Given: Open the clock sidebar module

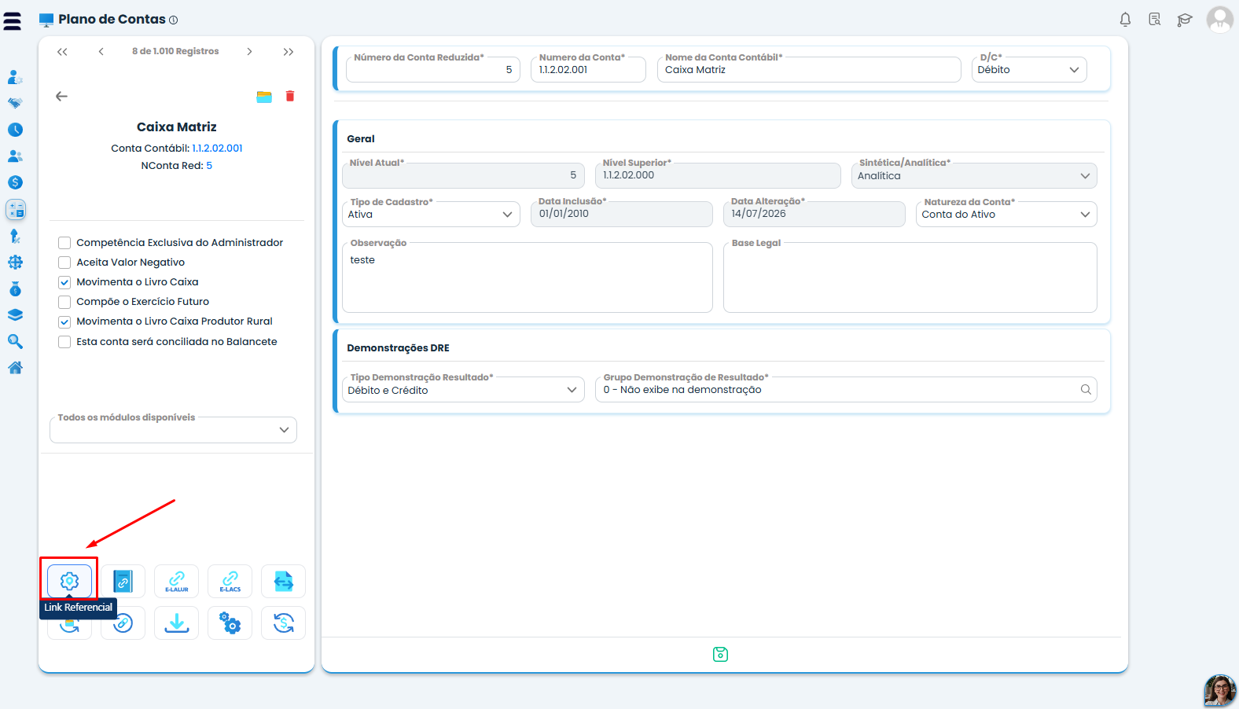Looking at the screenshot, I should click(15, 130).
